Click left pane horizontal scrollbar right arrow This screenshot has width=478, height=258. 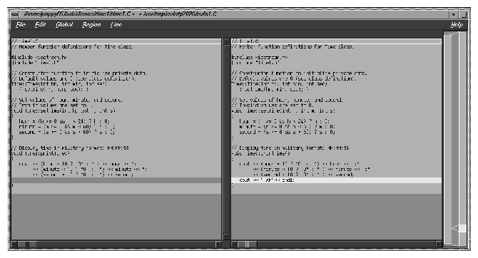coord(218,244)
